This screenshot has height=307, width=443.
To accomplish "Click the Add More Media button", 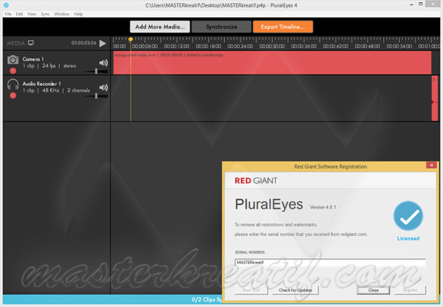I will click(x=160, y=27).
